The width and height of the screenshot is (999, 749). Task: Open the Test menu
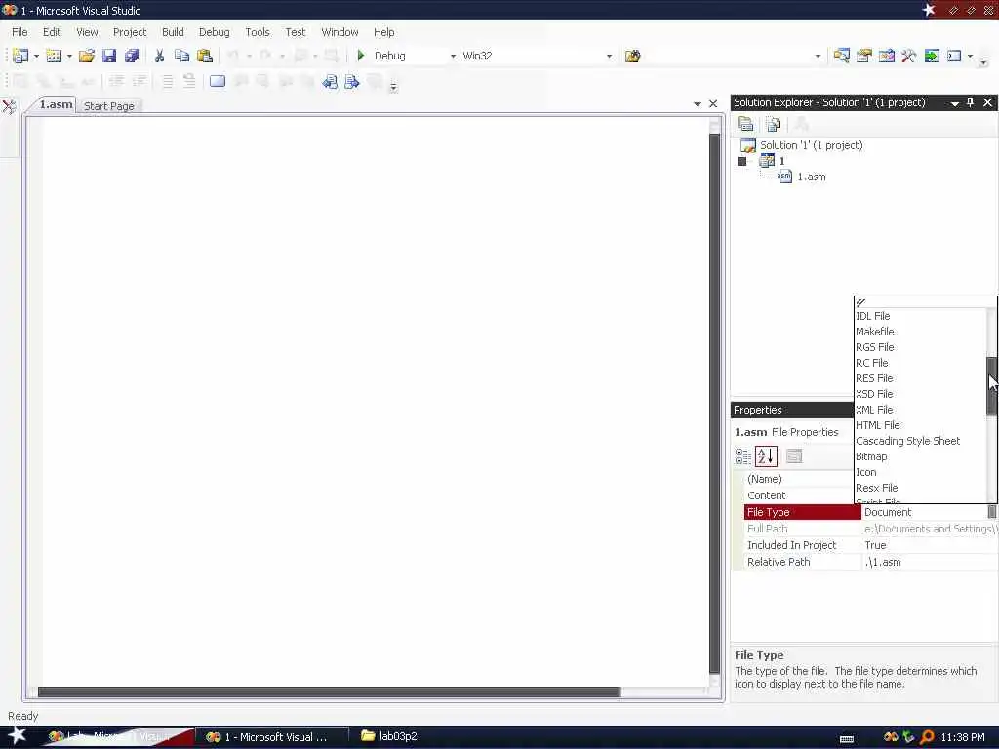(x=295, y=32)
